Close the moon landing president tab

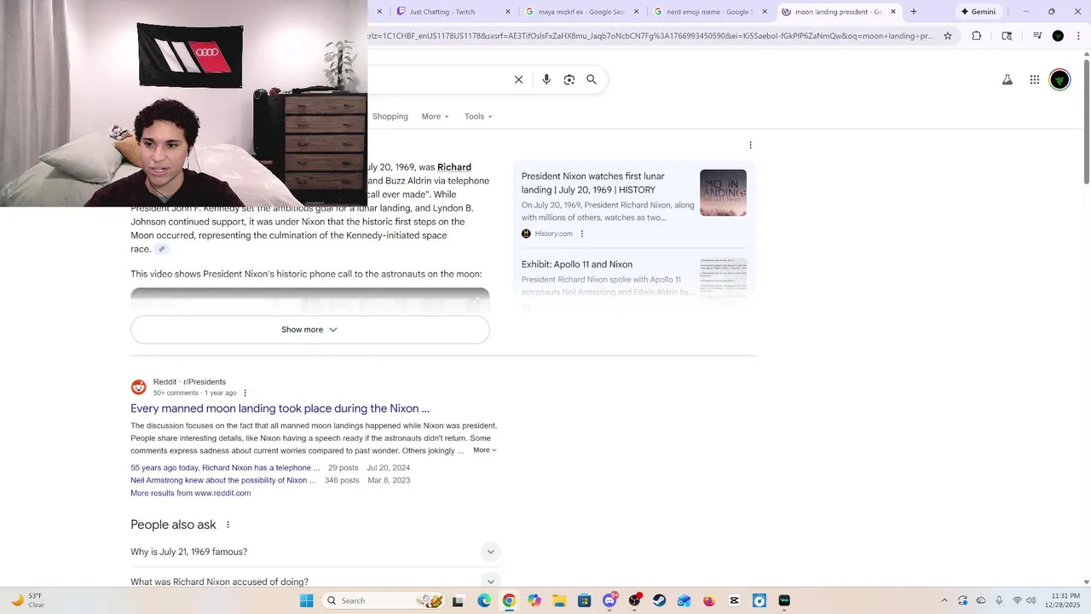point(893,12)
